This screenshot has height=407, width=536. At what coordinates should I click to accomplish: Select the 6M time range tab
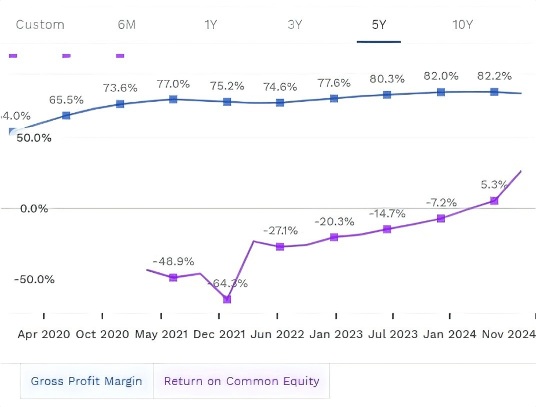pos(127,25)
